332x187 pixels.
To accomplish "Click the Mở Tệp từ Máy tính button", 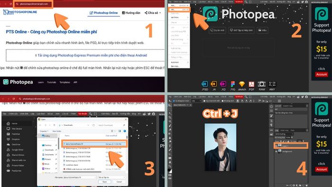I will [241, 30].
